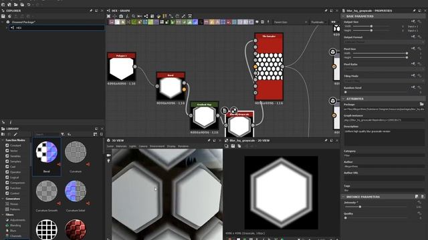Add a comment using the speech bubble icon
Screen dimensions: 428x240
257,22
